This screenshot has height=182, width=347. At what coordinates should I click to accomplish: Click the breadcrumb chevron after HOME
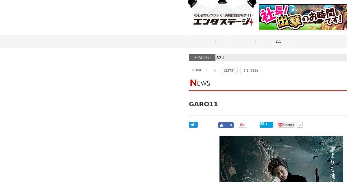[206, 70]
